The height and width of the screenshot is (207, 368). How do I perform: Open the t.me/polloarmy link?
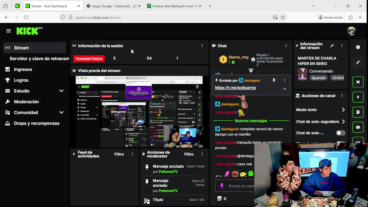pos(235,88)
